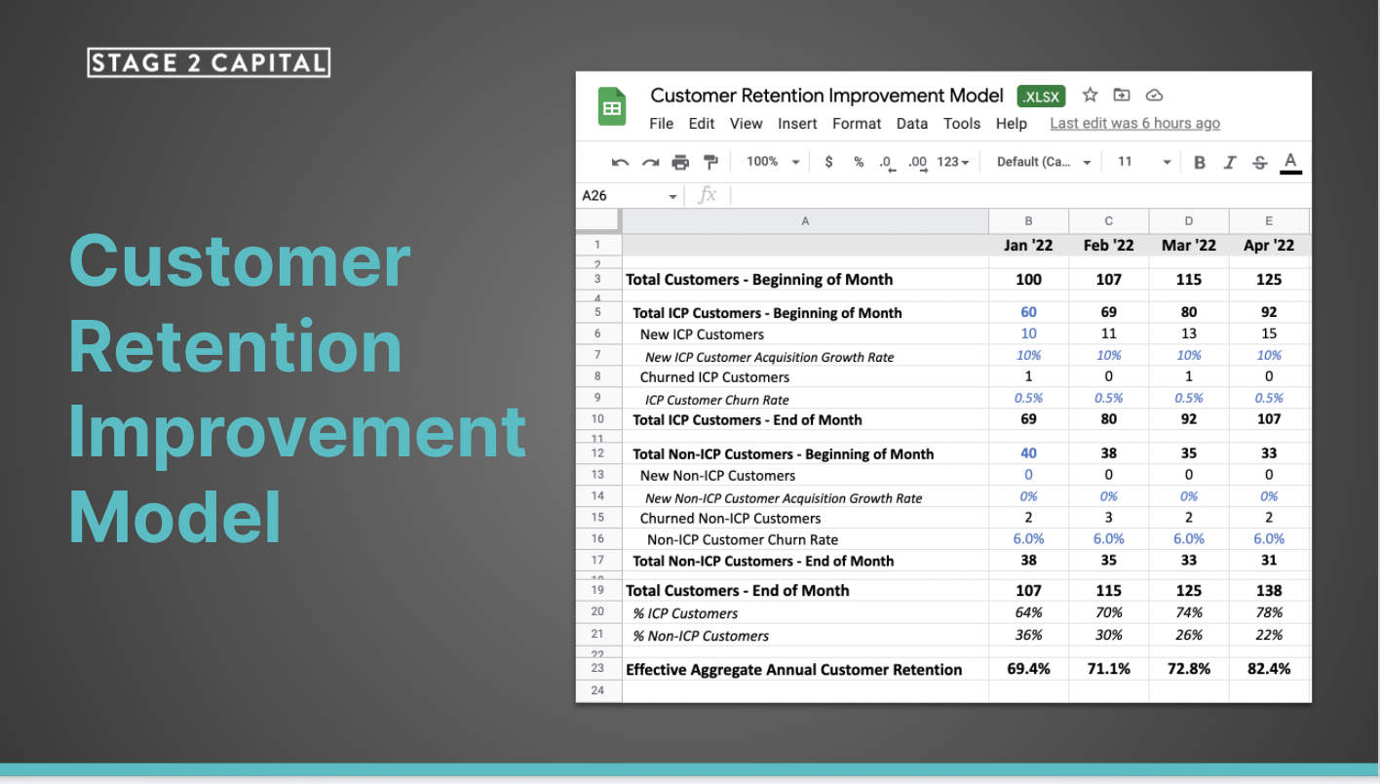The image size is (1380, 784).
Task: Click Total ICP Customers - Beginning of Month cell
Action: coord(805,313)
